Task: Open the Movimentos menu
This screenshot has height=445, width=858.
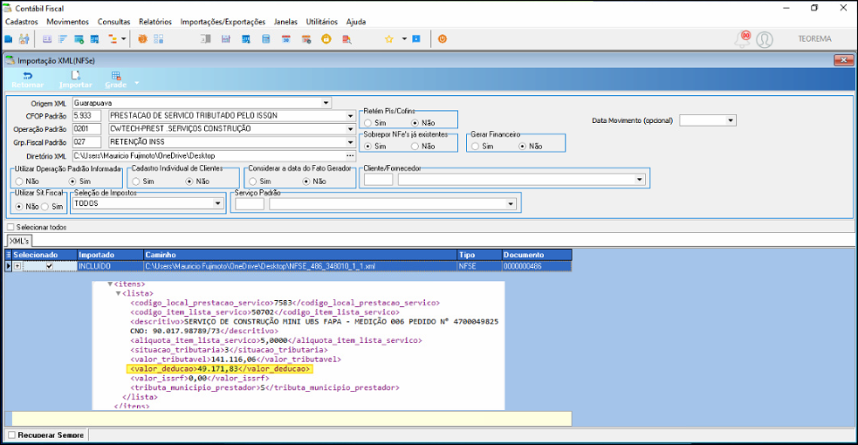Action: pyautogui.click(x=68, y=22)
